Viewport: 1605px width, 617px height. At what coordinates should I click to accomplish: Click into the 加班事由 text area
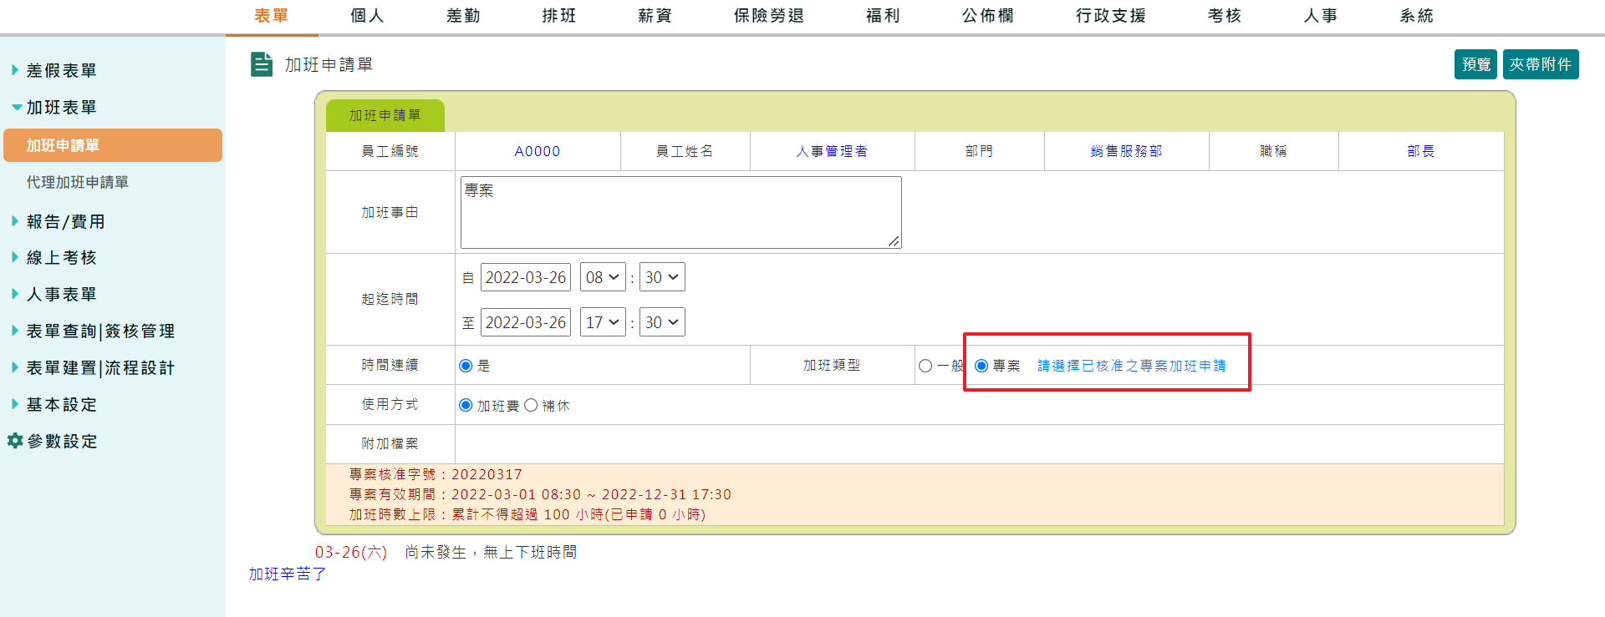tap(680, 212)
